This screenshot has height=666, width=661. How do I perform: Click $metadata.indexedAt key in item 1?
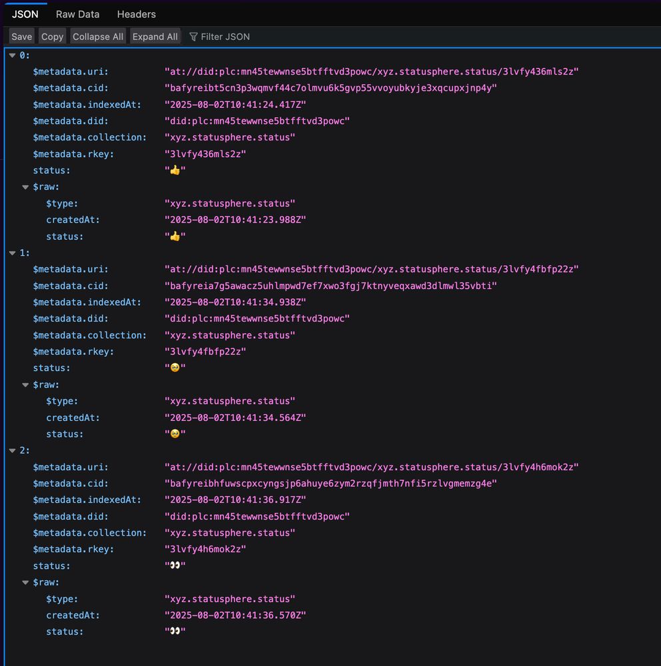pos(87,302)
